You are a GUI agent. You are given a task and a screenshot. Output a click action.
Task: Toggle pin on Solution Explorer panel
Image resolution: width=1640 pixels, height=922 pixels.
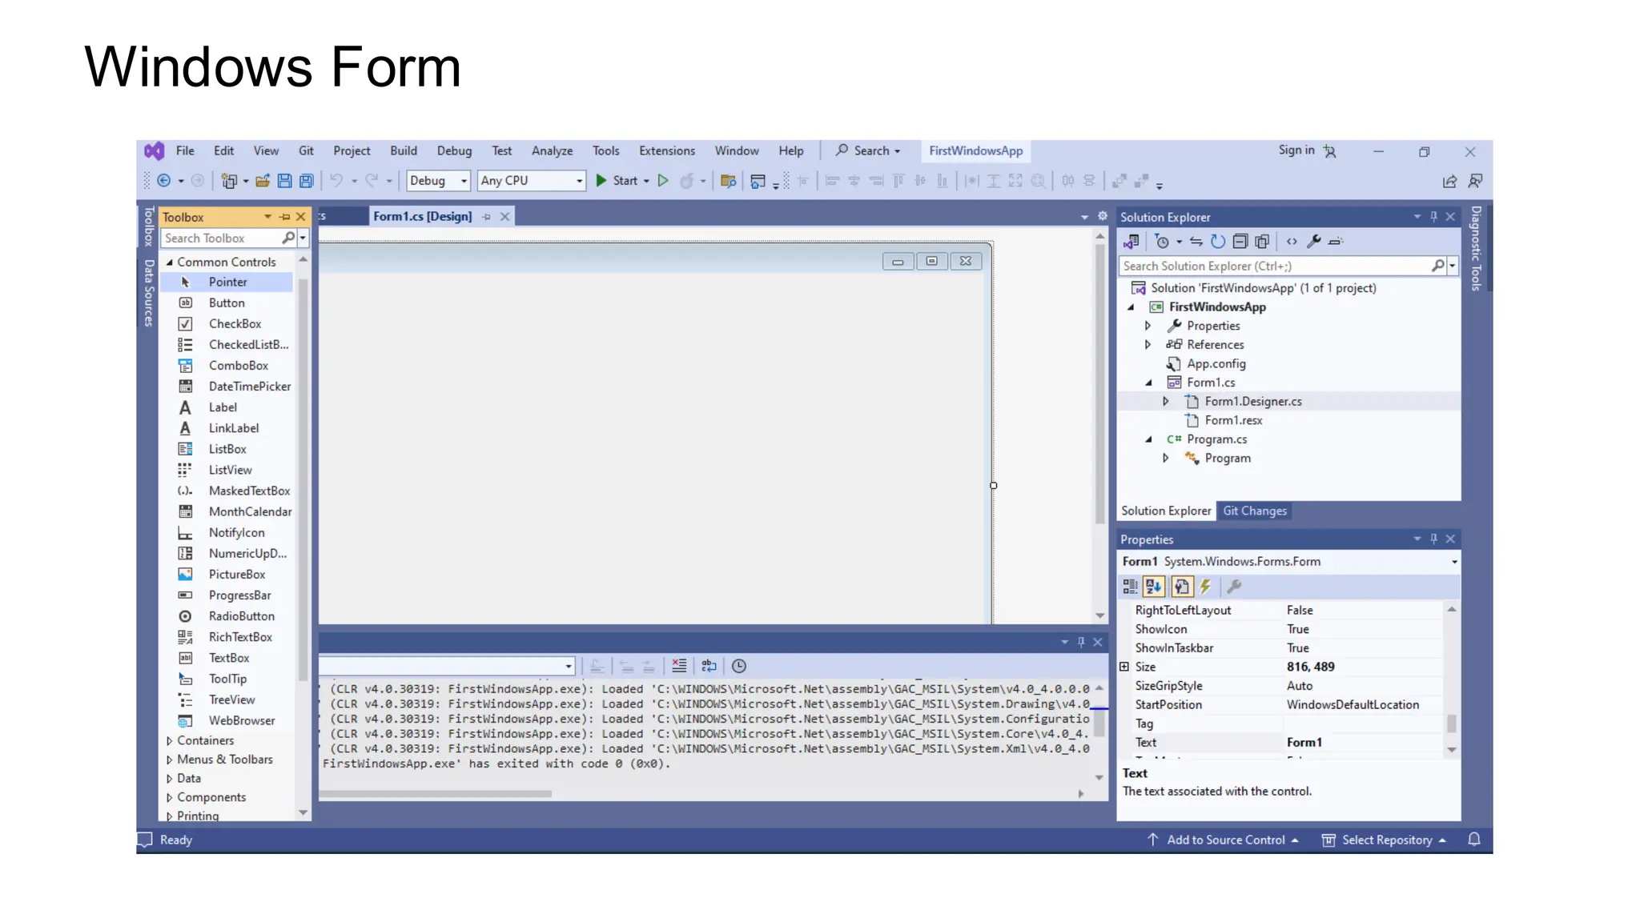click(1433, 217)
